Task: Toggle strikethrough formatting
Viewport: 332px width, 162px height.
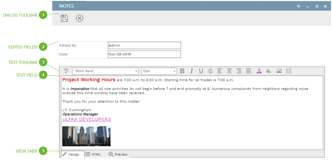Action: pos(210,71)
